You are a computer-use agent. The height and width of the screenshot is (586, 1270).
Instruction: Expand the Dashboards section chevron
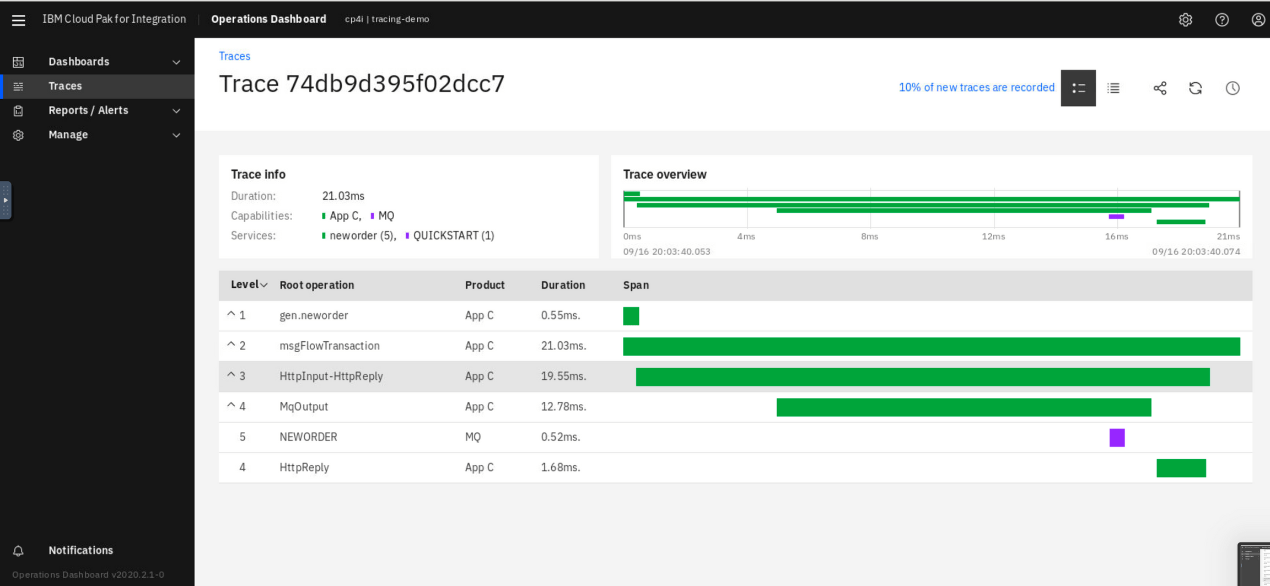[x=176, y=62]
